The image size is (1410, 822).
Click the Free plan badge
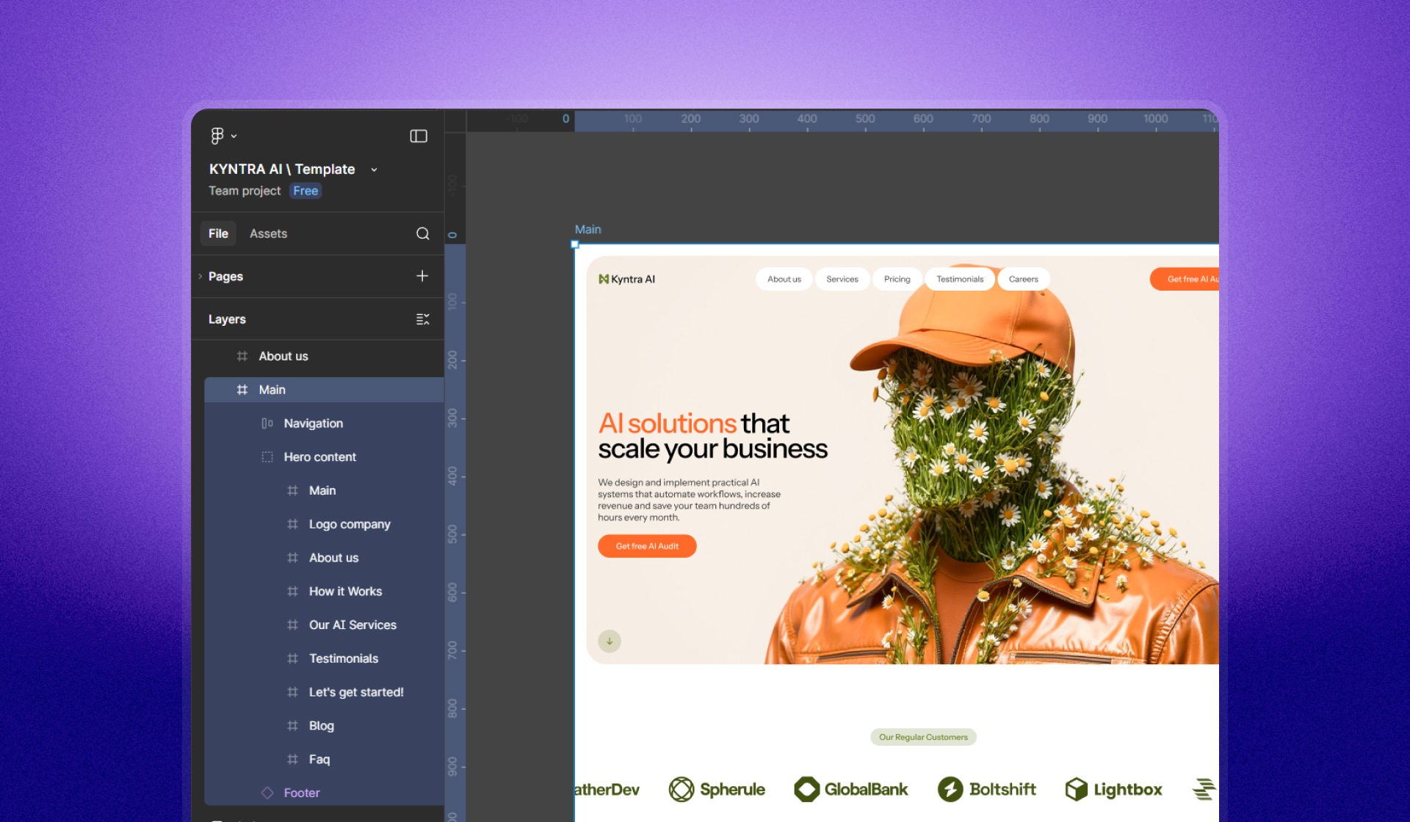(305, 191)
